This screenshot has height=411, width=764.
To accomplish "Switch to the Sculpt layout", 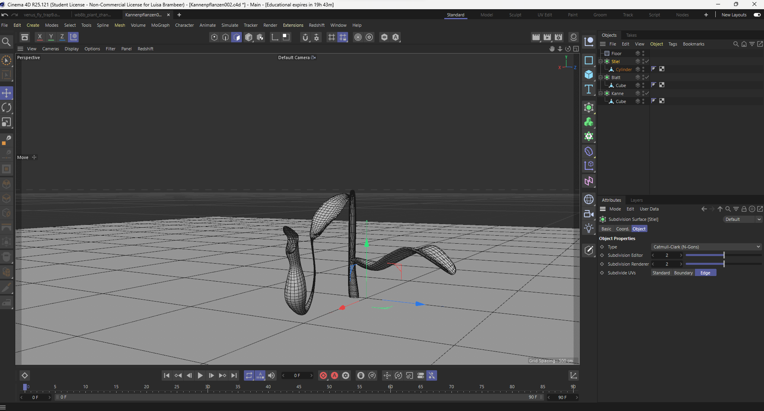I will 515,15.
